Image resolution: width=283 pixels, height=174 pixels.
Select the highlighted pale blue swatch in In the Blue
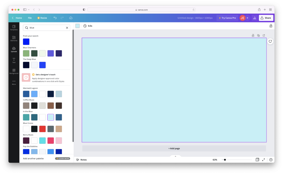tap(51, 117)
